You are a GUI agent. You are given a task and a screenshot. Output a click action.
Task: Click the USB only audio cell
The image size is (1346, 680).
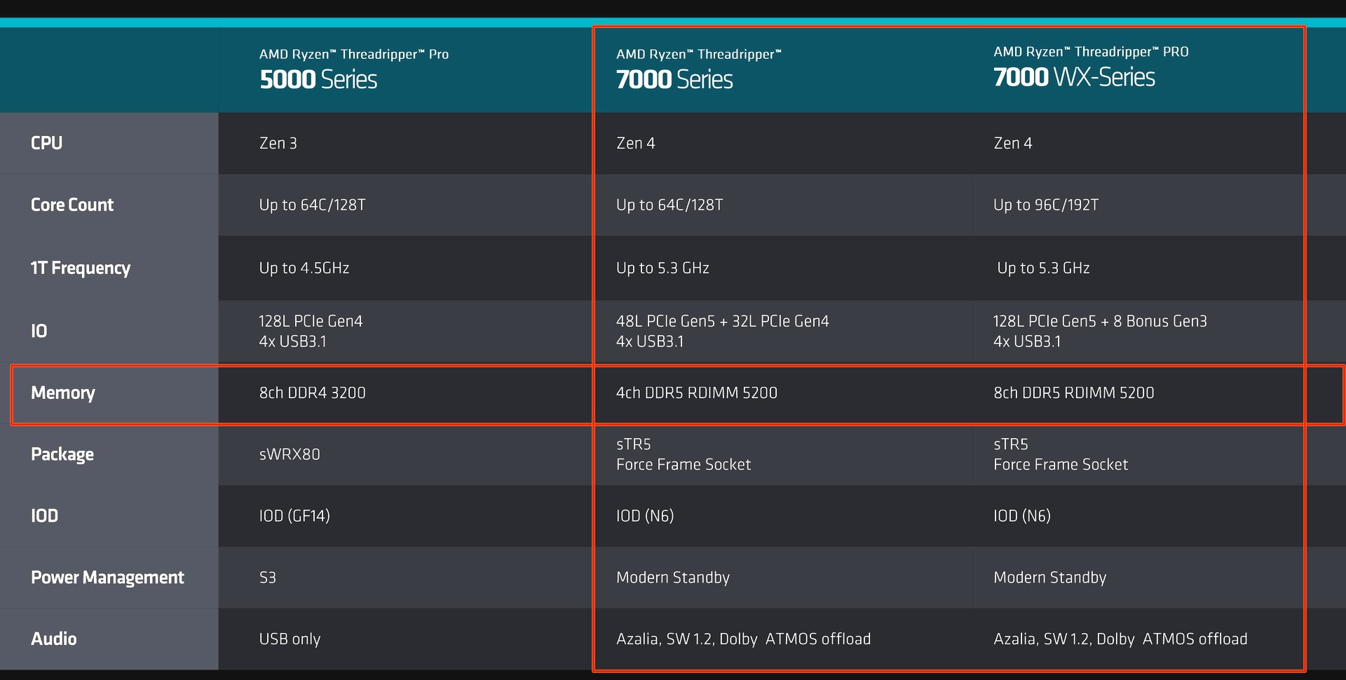(290, 639)
